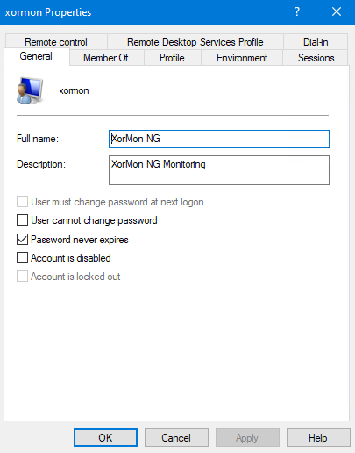Switch to Remote Desktop Services Profile tab
Screen dimensions: 355x453
[x=195, y=42]
